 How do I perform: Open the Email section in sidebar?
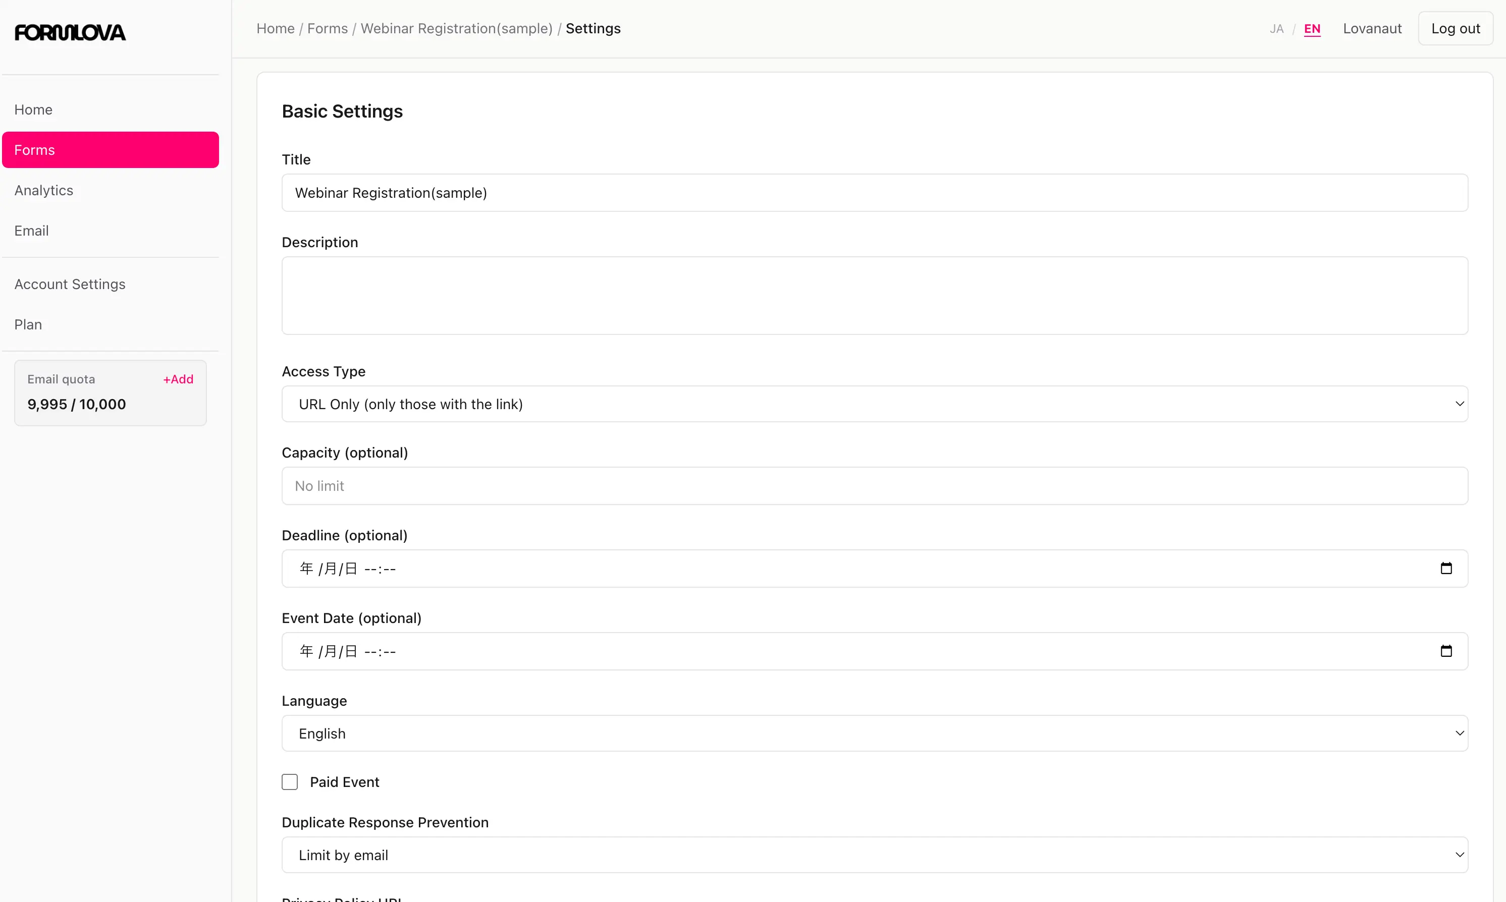(x=32, y=231)
